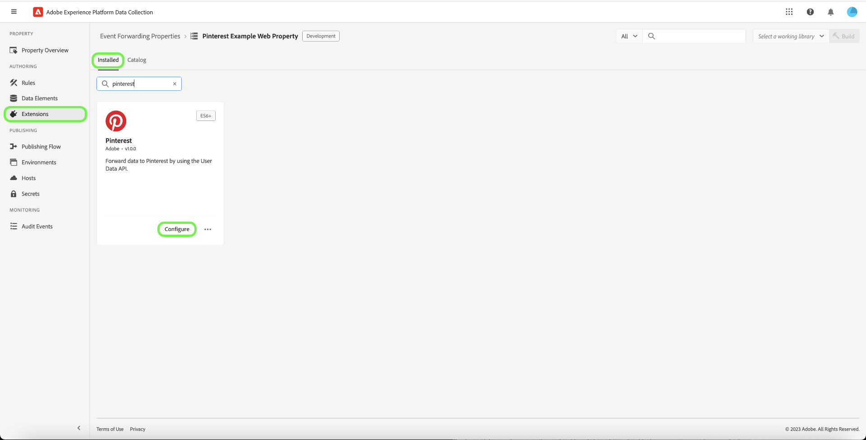Viewport: 866px width, 440px height.
Task: Go to Event Forwarding Properties breadcrumb
Action: click(140, 36)
